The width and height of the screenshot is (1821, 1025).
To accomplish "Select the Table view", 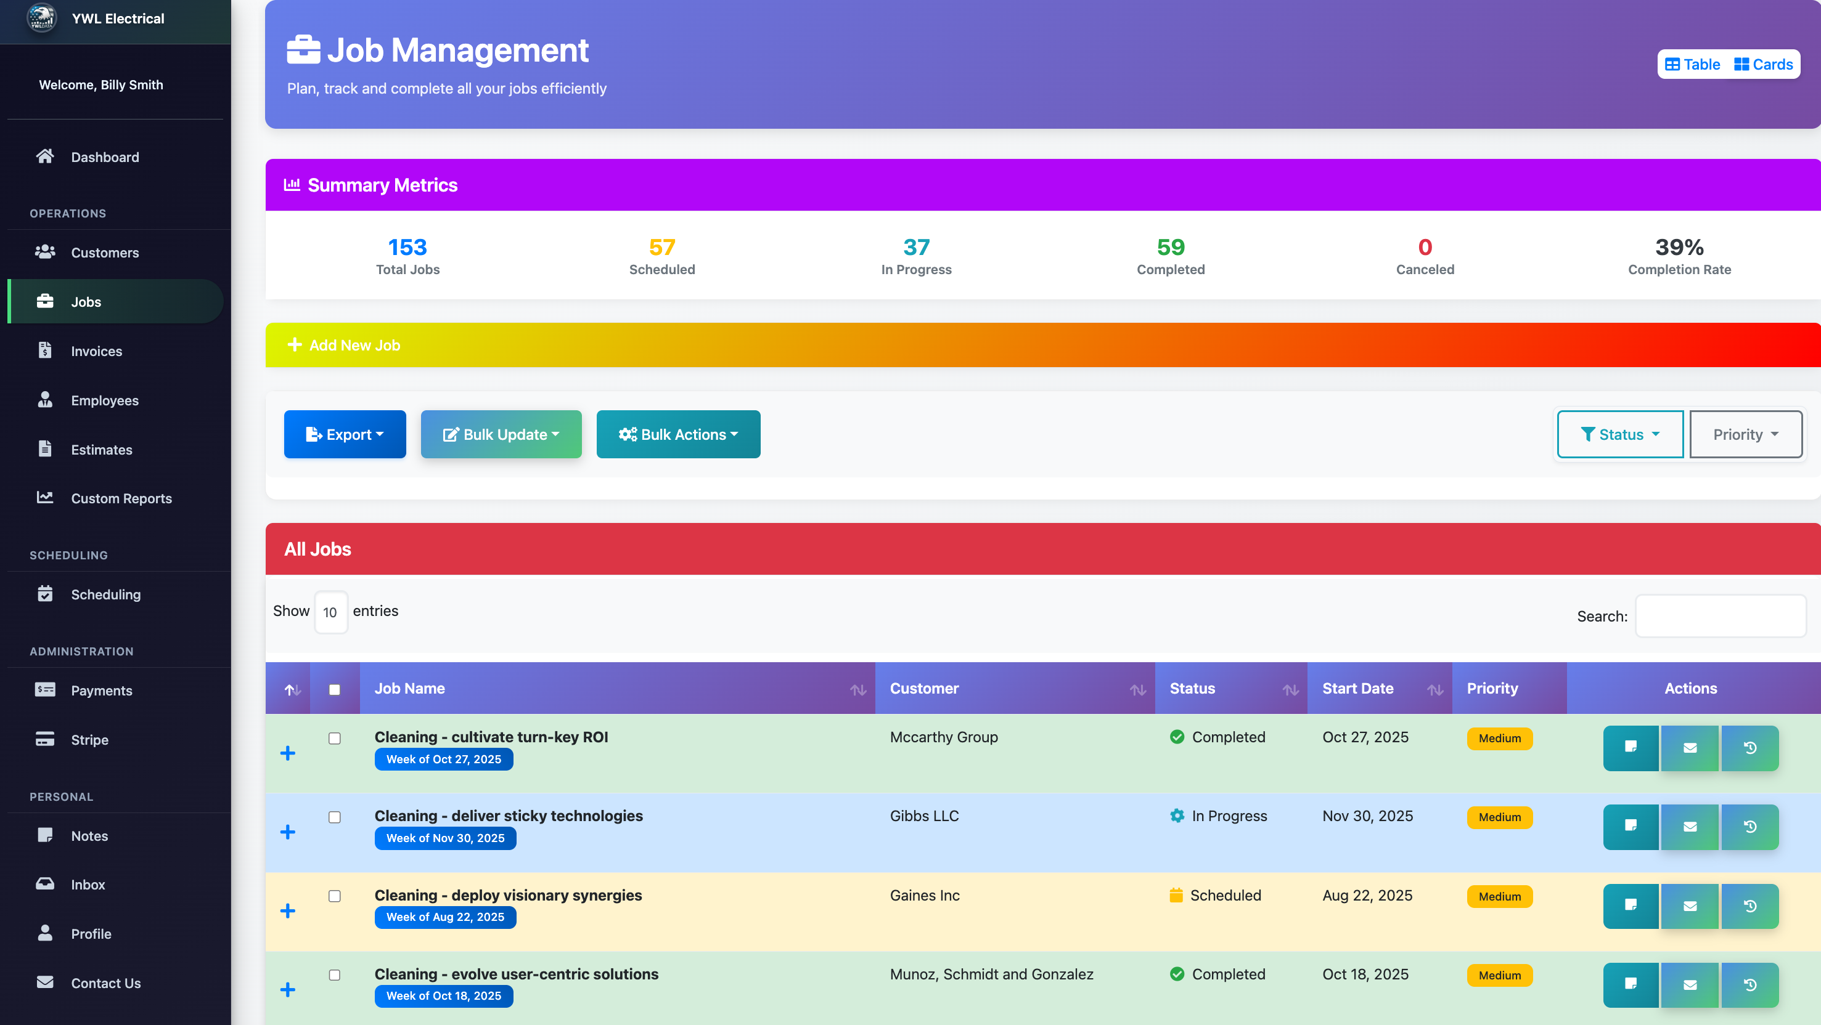I will coord(1693,63).
